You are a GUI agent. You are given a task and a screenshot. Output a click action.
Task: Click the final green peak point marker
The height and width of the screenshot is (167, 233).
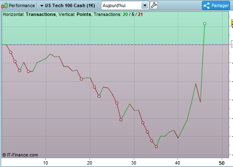point(205,24)
